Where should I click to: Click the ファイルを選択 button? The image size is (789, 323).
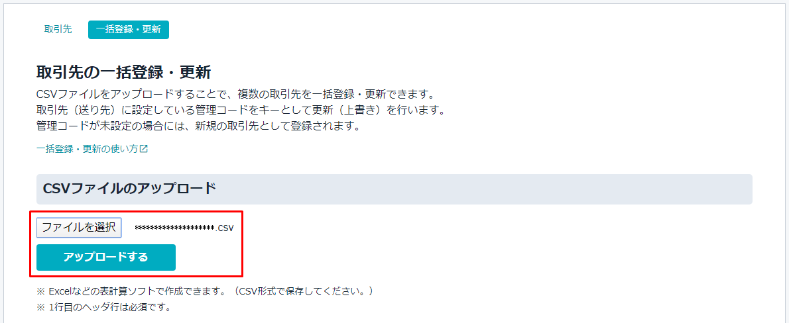click(79, 227)
